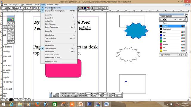Open the Zoom To submenu
This screenshot has height=107, width=191.
(59, 31)
